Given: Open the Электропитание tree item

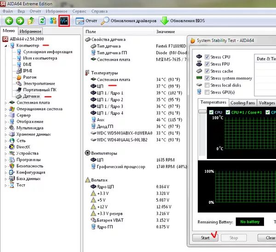Looking at the screenshot, I should coord(39,83).
